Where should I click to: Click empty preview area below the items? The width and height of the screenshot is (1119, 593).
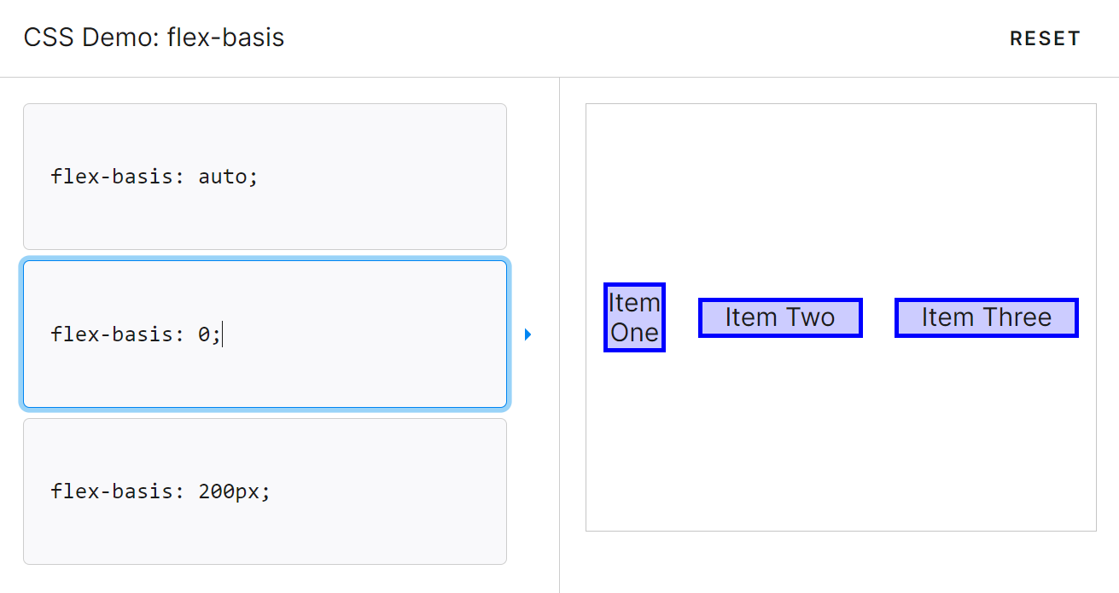pyautogui.click(x=841, y=442)
